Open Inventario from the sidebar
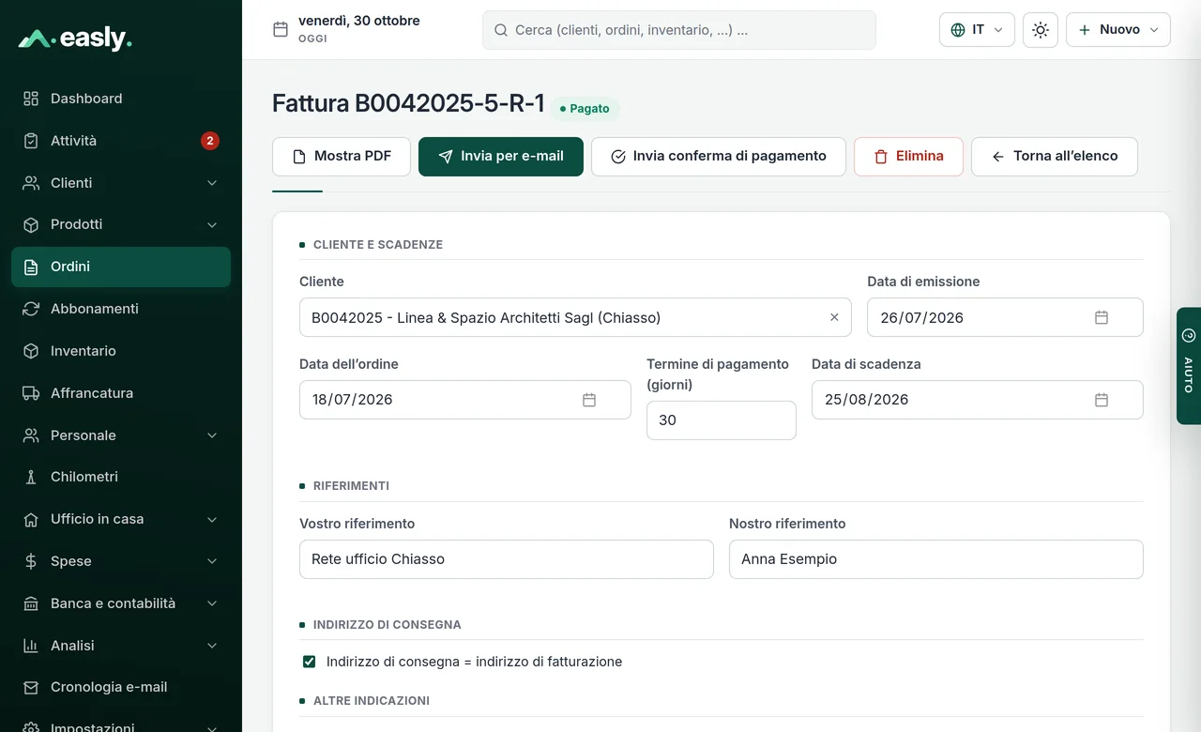Image resolution: width=1201 pixels, height=732 pixels. click(121, 351)
